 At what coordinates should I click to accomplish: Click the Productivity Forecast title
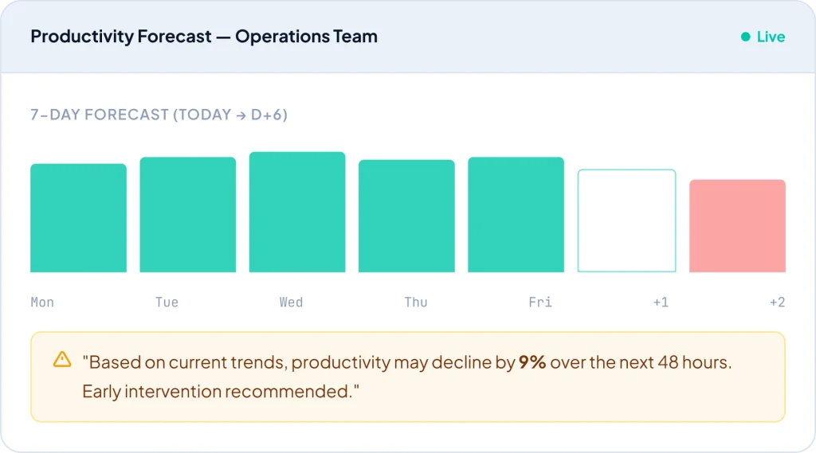pyautogui.click(x=204, y=37)
